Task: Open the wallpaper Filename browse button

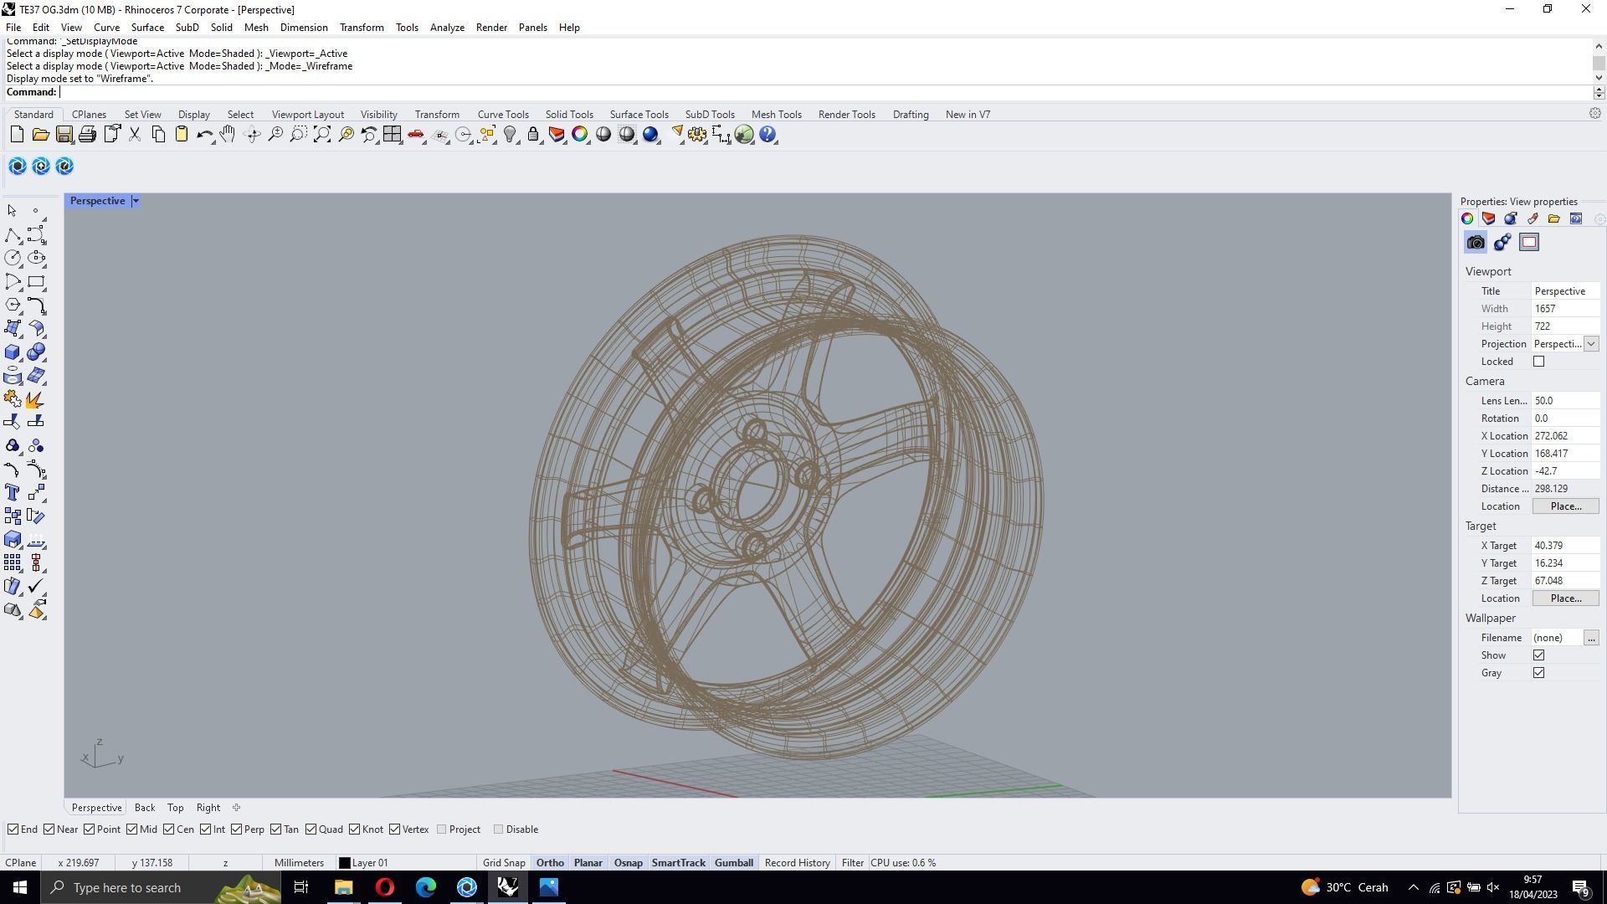Action: (1591, 638)
